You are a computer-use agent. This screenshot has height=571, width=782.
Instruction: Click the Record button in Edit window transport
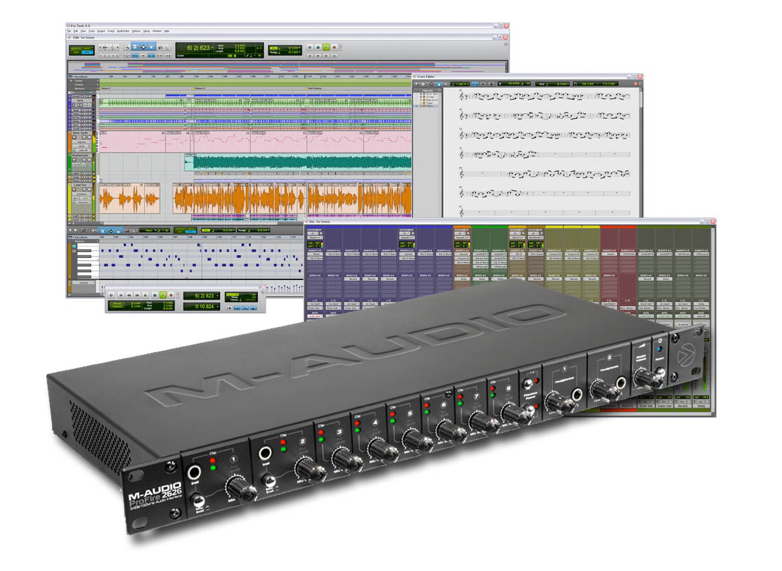click(334, 48)
